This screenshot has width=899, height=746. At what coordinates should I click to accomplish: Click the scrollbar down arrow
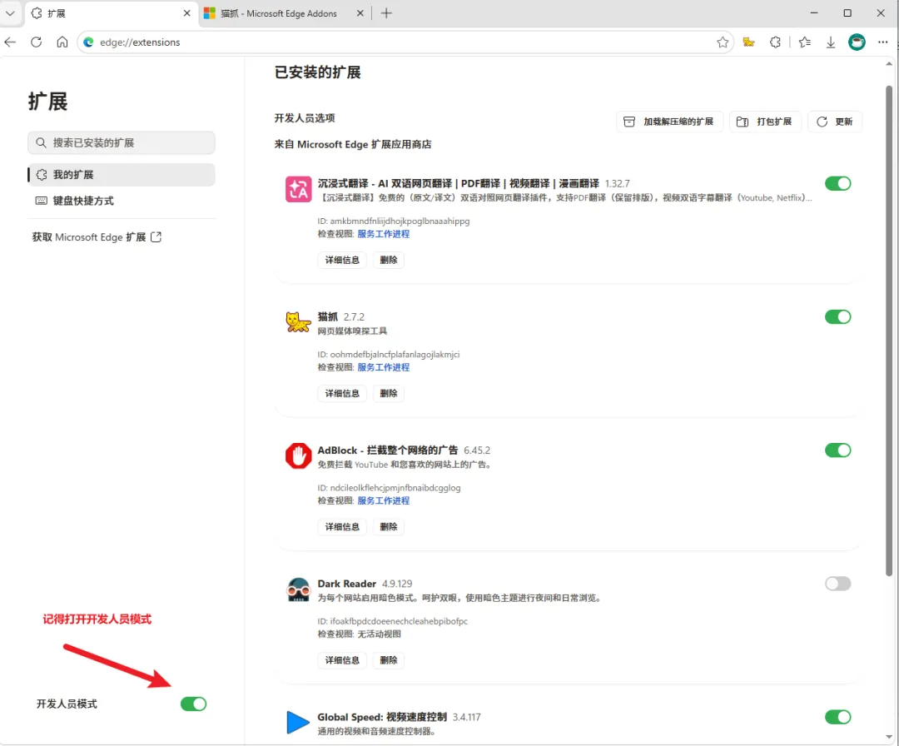[889, 737]
